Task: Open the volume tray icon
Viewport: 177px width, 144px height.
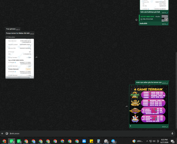Action: click(154, 141)
